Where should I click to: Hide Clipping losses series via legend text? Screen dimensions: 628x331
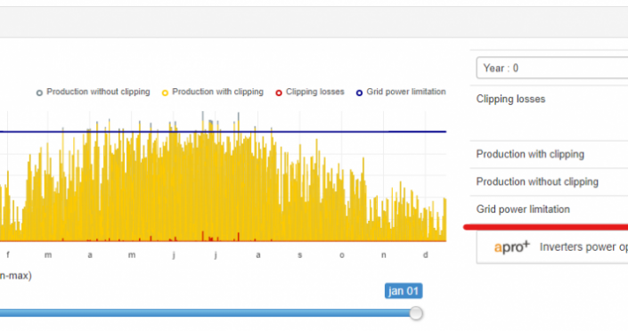[x=315, y=92]
